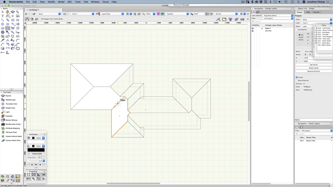Screen dimensions: 333x187
Task: Select the Mirror tool
Action: [18, 36]
